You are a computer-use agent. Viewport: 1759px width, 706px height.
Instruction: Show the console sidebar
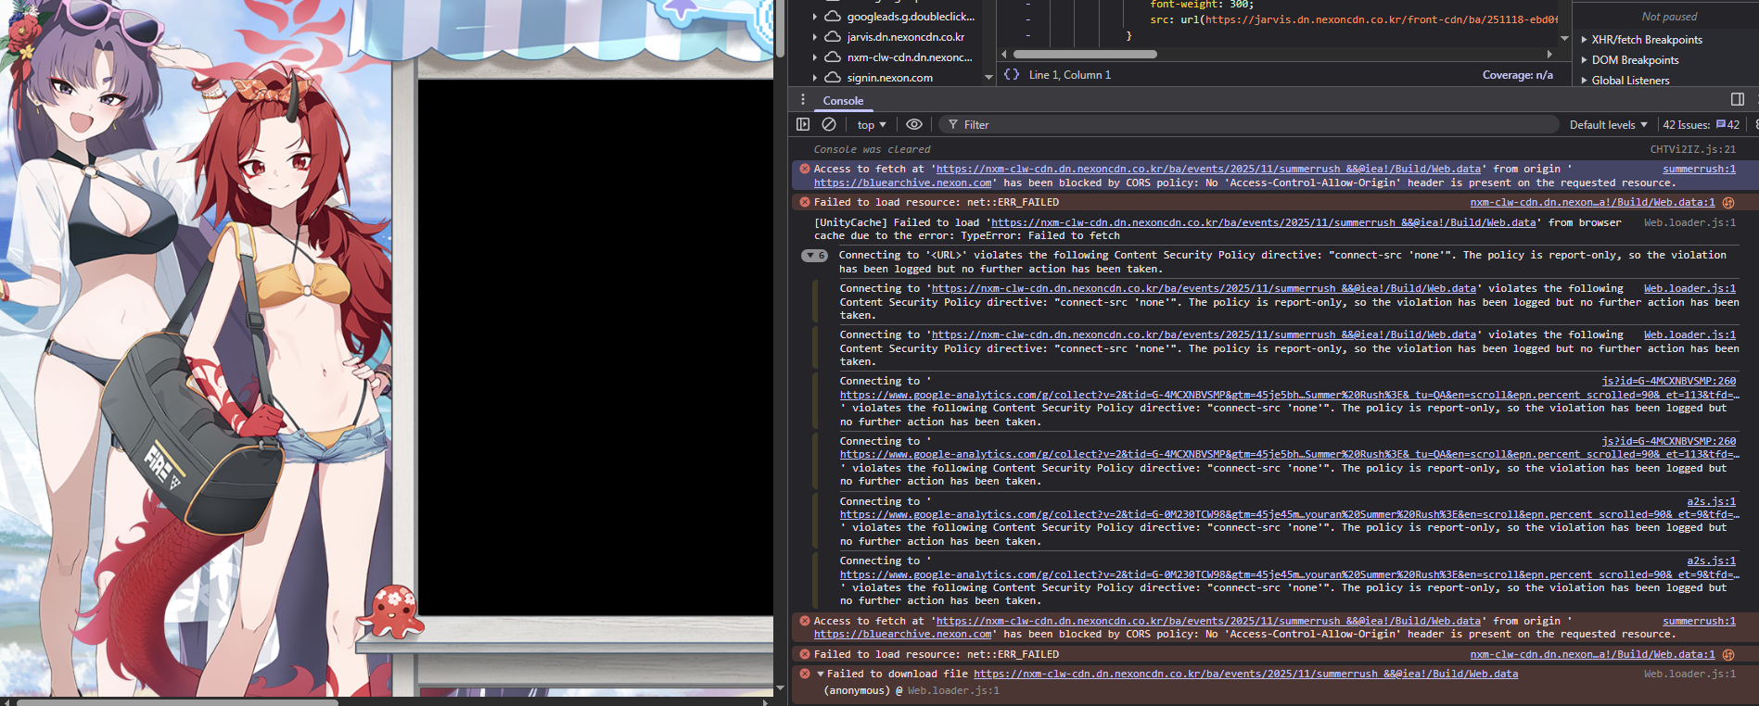pyautogui.click(x=803, y=124)
